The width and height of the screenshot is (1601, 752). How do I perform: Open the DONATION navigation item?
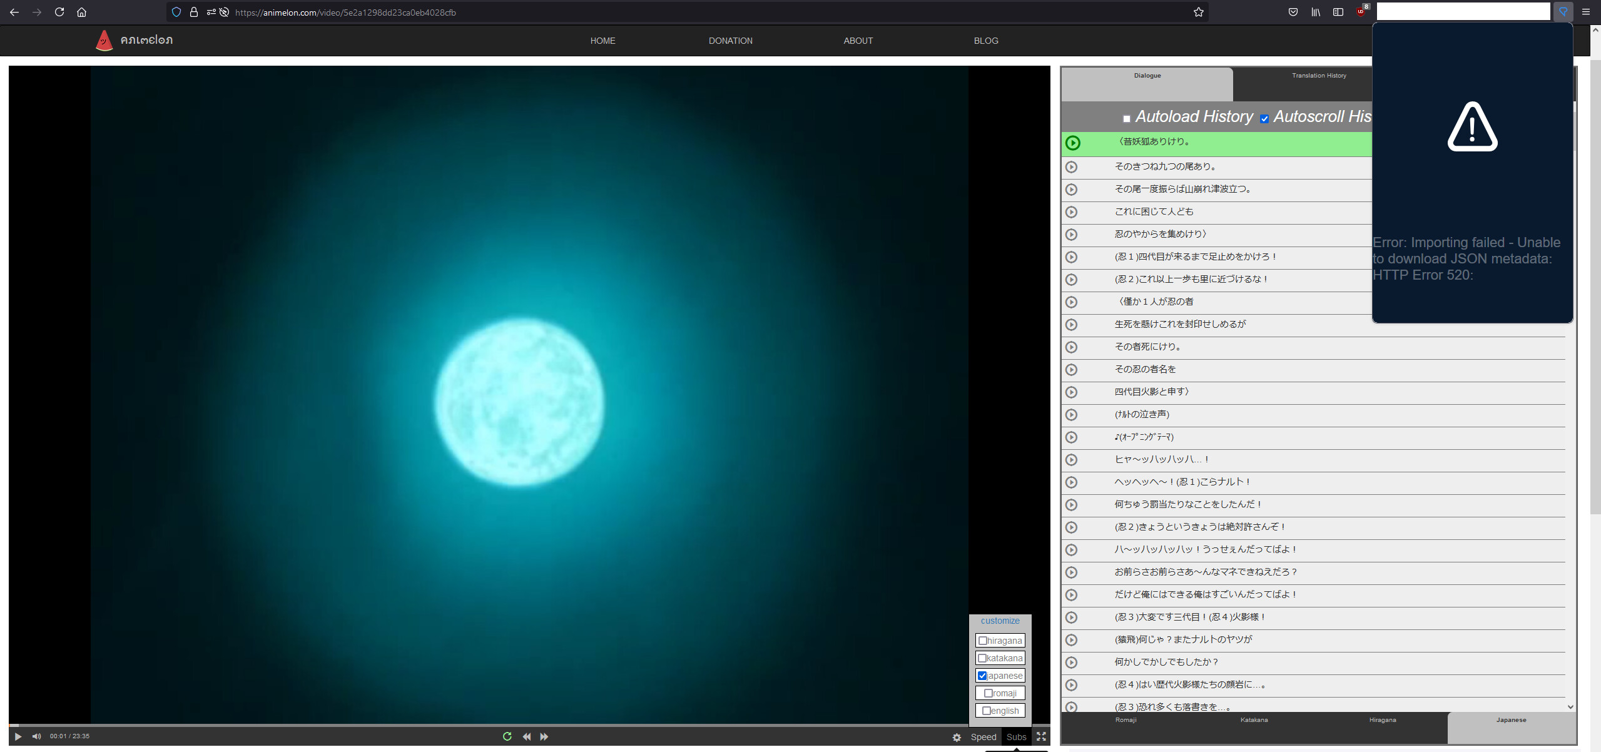730,41
